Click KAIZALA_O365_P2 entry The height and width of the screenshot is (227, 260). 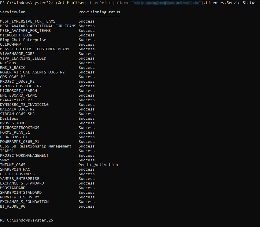pos(17,109)
